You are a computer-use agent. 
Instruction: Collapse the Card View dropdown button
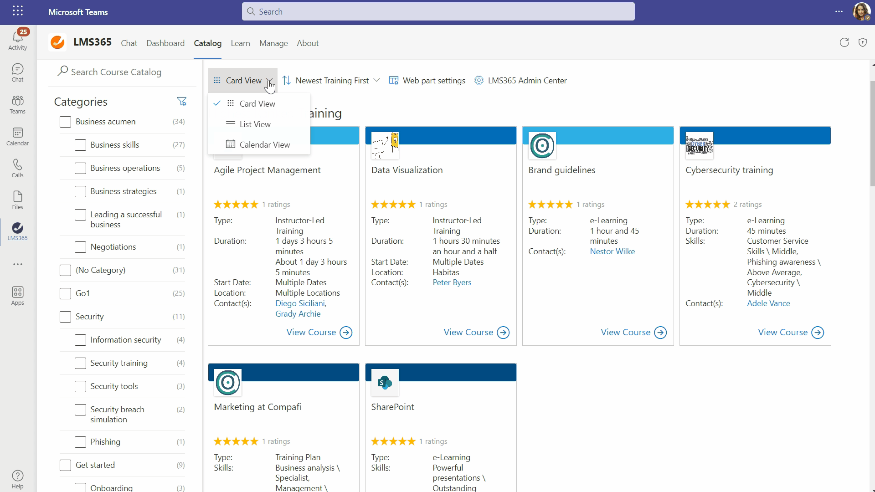242,81
